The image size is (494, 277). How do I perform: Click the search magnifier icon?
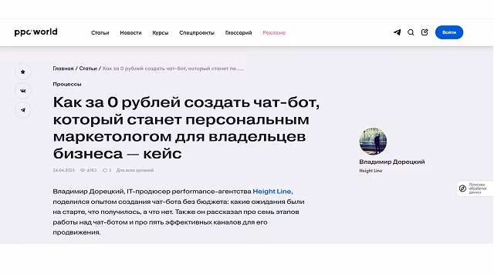point(411,32)
